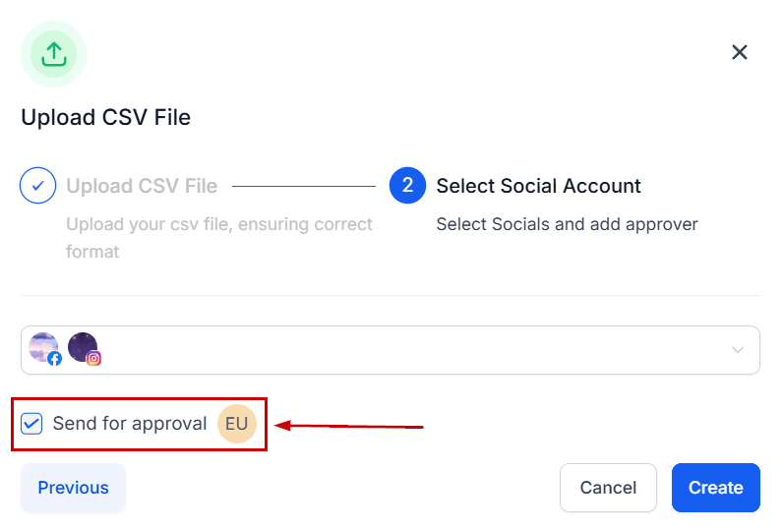Click the step 1 checkmark circle
Screen dimensions: 784x530
tap(37, 186)
